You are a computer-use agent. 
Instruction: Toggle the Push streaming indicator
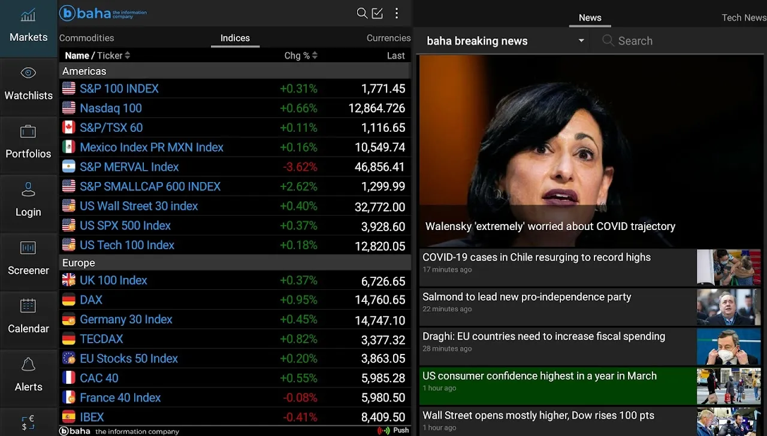tap(393, 430)
